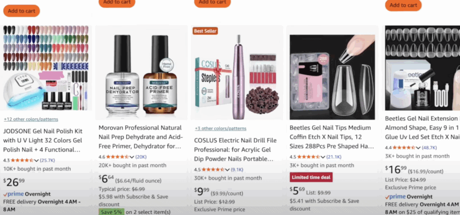
Task: Click the Save 5% coupon badge
Action: pyautogui.click(x=111, y=212)
